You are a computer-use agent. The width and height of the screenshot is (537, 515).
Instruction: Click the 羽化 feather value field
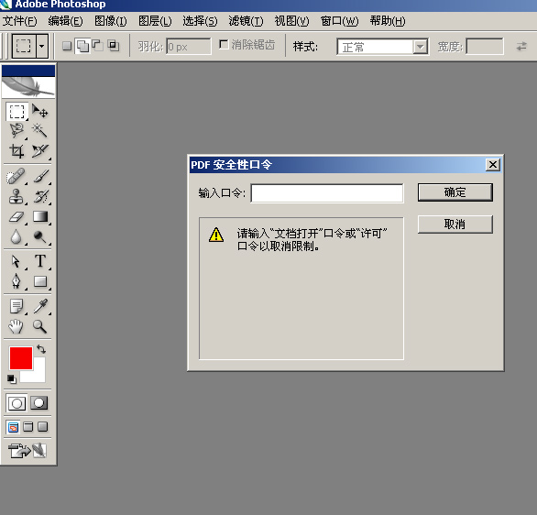(189, 46)
